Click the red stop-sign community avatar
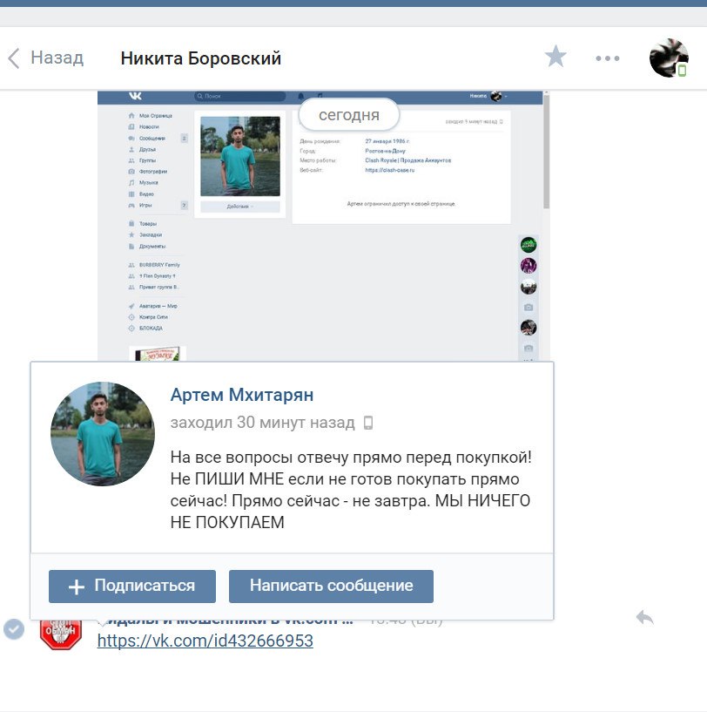The height and width of the screenshot is (712, 707). (x=61, y=633)
